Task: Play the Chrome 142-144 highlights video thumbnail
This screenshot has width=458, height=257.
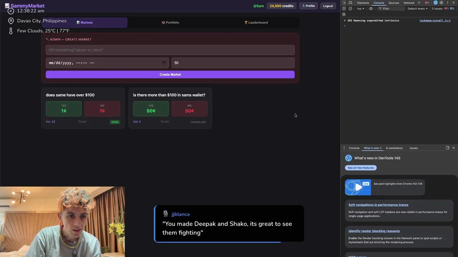Action: tap(358, 187)
